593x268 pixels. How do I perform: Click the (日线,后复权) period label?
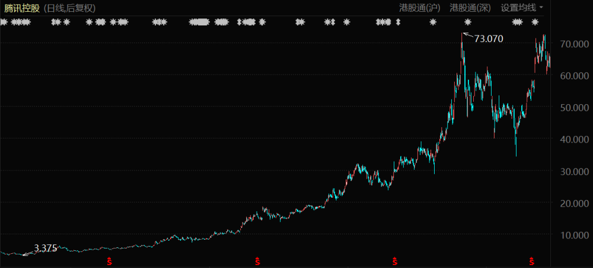[x=69, y=8]
